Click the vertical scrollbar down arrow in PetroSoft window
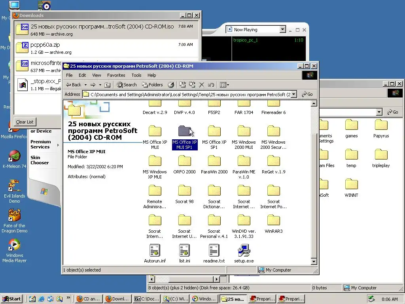The image size is (405, 304). click(314, 261)
